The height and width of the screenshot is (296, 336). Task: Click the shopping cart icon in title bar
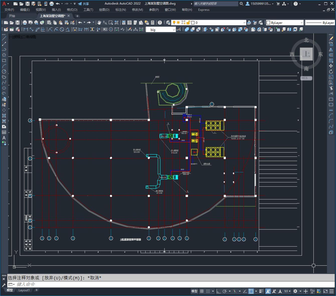(278, 4)
